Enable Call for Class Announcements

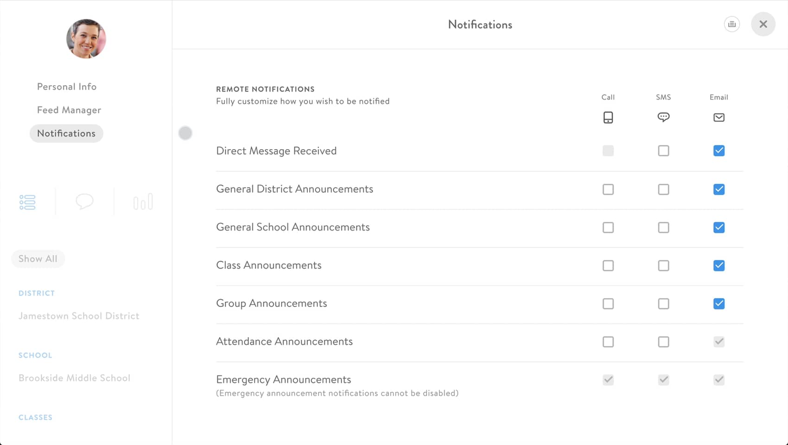coord(608,266)
